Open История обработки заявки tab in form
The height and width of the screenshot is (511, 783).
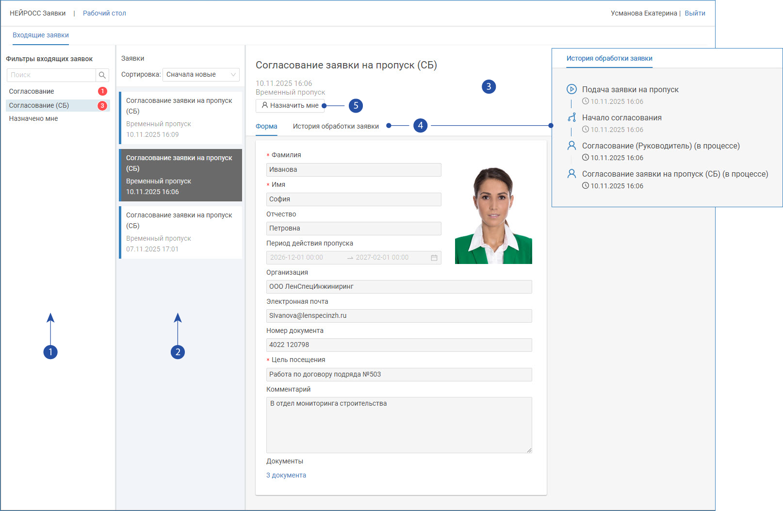point(336,126)
